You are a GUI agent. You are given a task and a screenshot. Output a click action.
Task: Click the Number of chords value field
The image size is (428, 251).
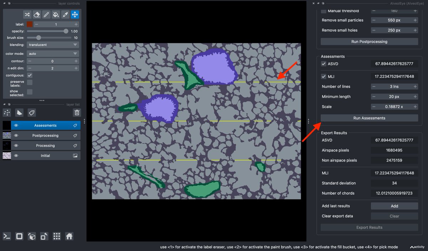[394, 193]
